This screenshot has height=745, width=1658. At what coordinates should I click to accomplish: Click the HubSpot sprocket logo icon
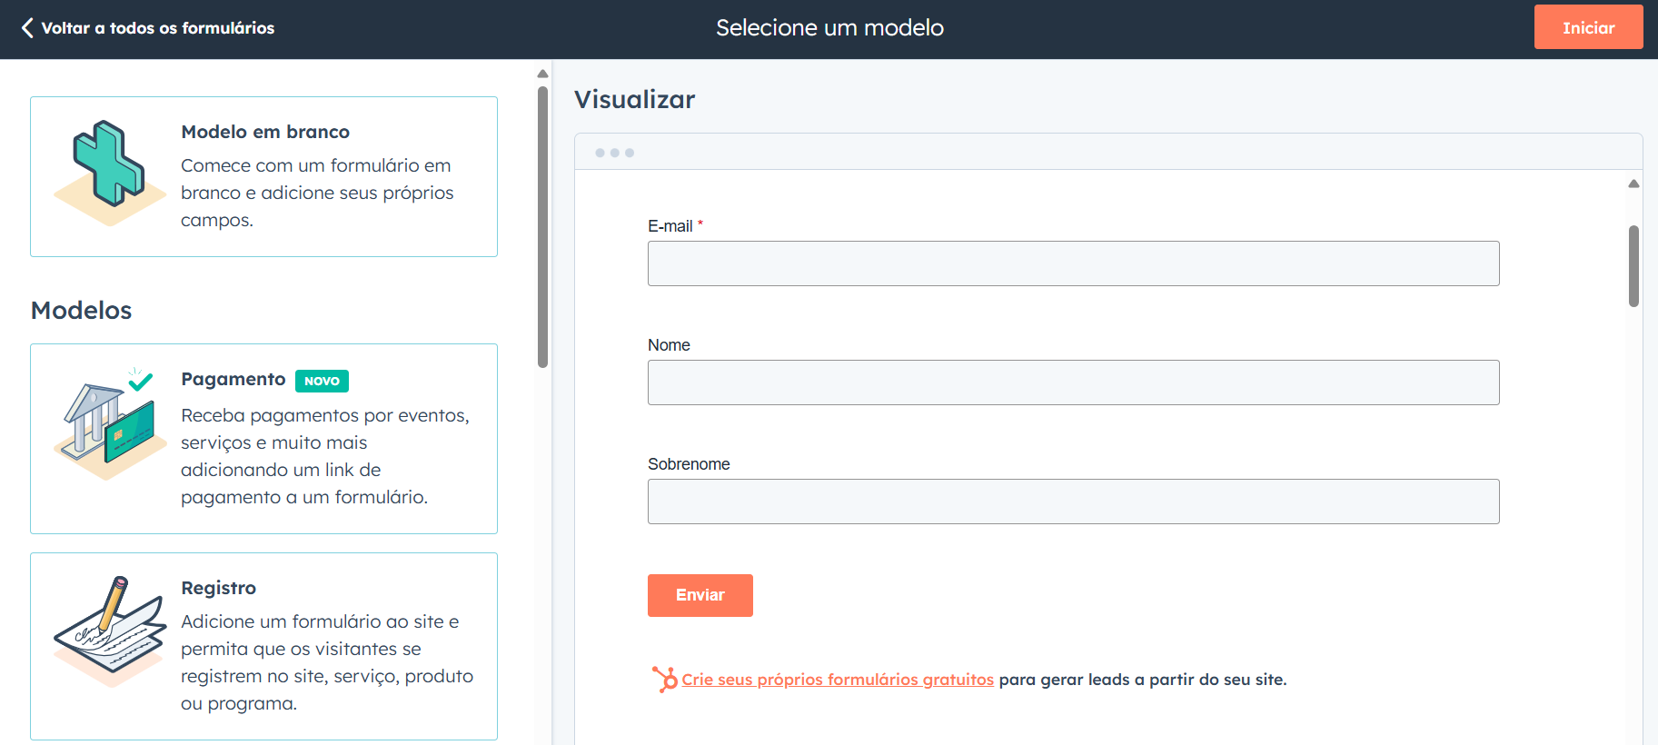(665, 679)
